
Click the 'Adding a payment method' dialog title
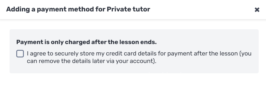coord(78,9)
